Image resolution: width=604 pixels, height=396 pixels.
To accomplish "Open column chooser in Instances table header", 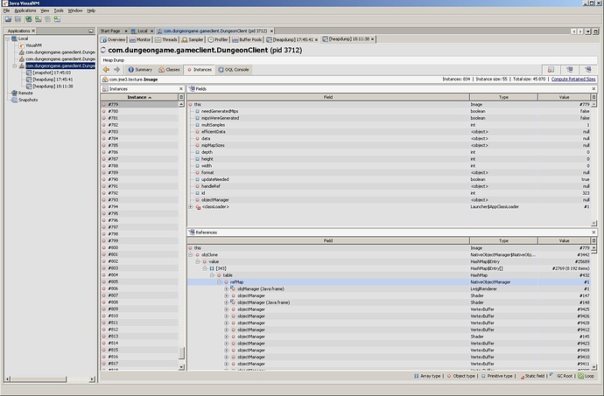I will coord(181,97).
